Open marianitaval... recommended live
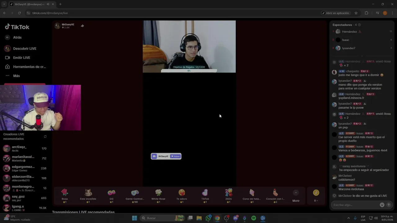 (25, 158)
